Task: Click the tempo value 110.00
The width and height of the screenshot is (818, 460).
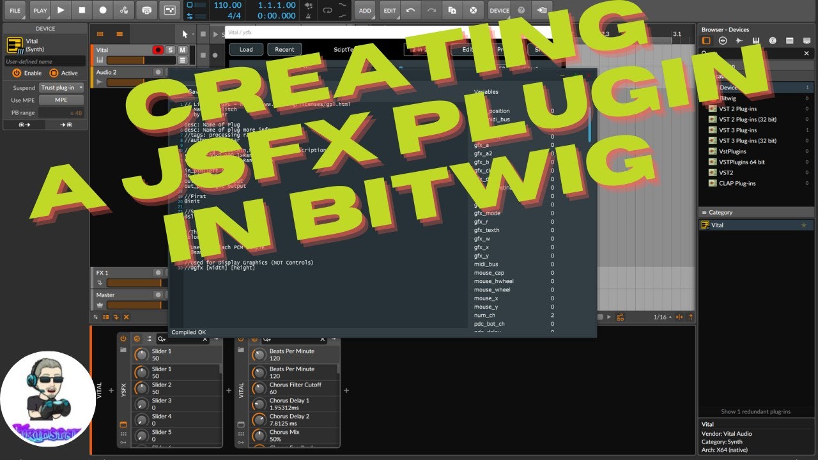Action: (228, 5)
